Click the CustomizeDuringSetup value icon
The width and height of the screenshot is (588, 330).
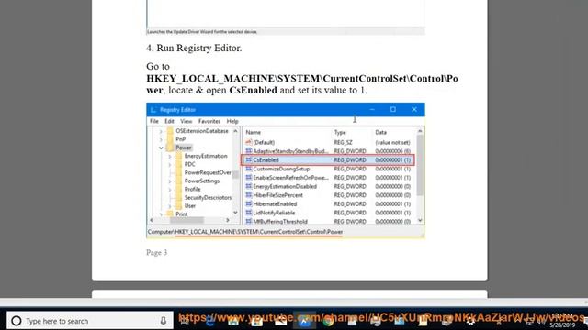[249, 169]
